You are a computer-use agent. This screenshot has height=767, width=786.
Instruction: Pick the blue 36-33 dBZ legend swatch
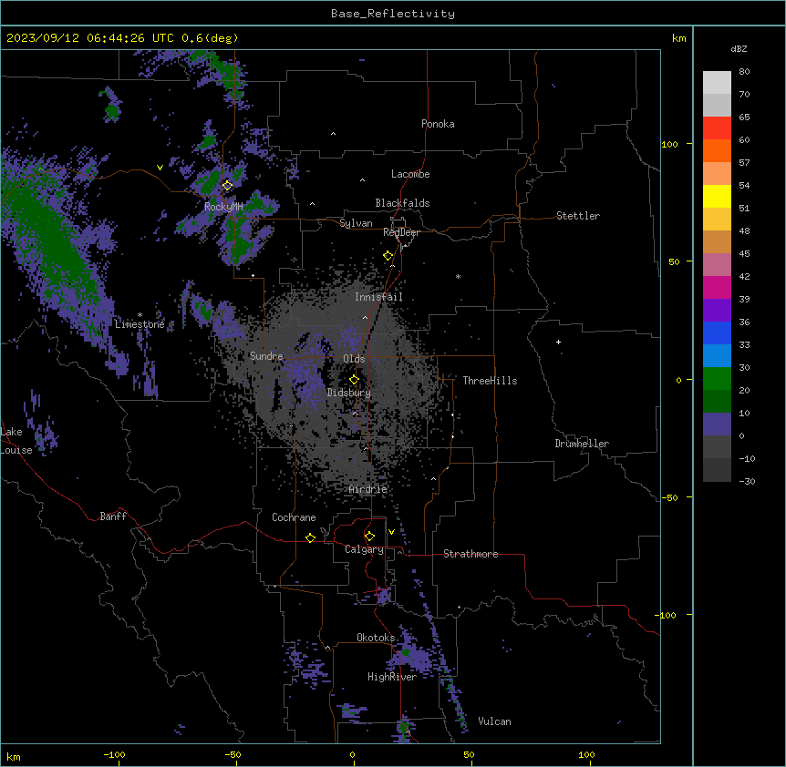(x=717, y=332)
